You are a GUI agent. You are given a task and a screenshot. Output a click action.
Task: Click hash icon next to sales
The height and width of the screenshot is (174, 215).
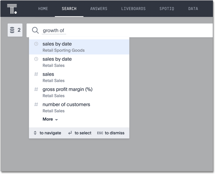tap(36, 74)
